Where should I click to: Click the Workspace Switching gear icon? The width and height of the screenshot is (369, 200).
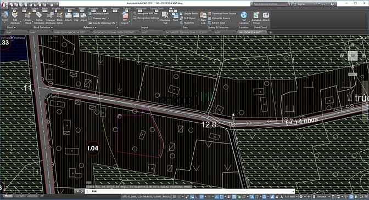tap(301, 197)
